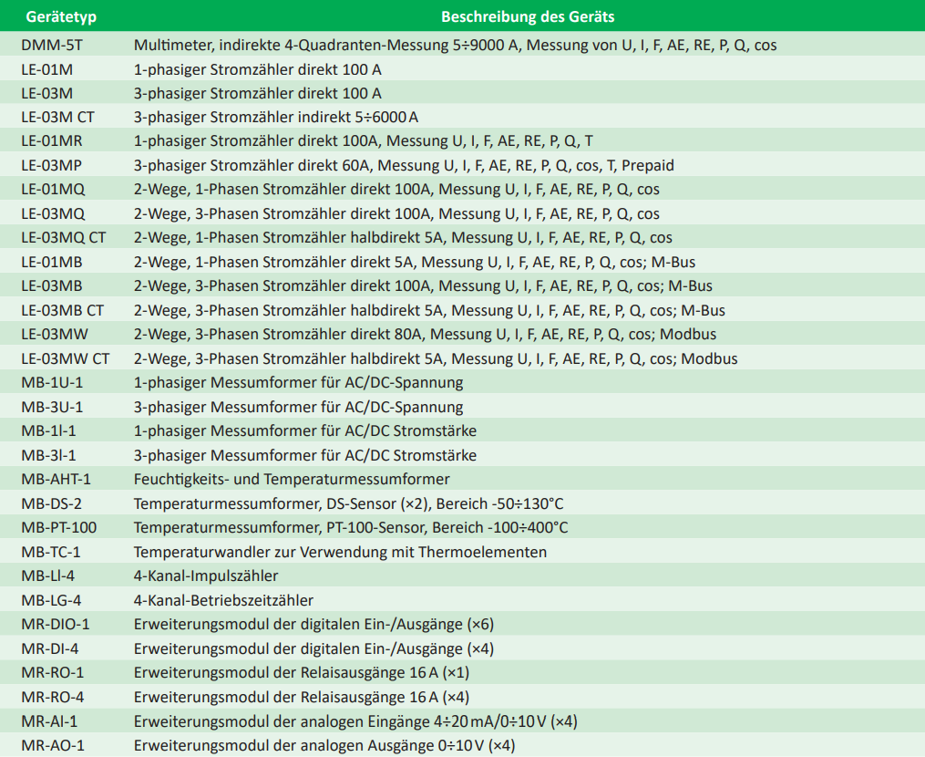Select the MB-3I-1 device cell
The width and height of the screenshot is (925, 757).
pyautogui.click(x=48, y=455)
